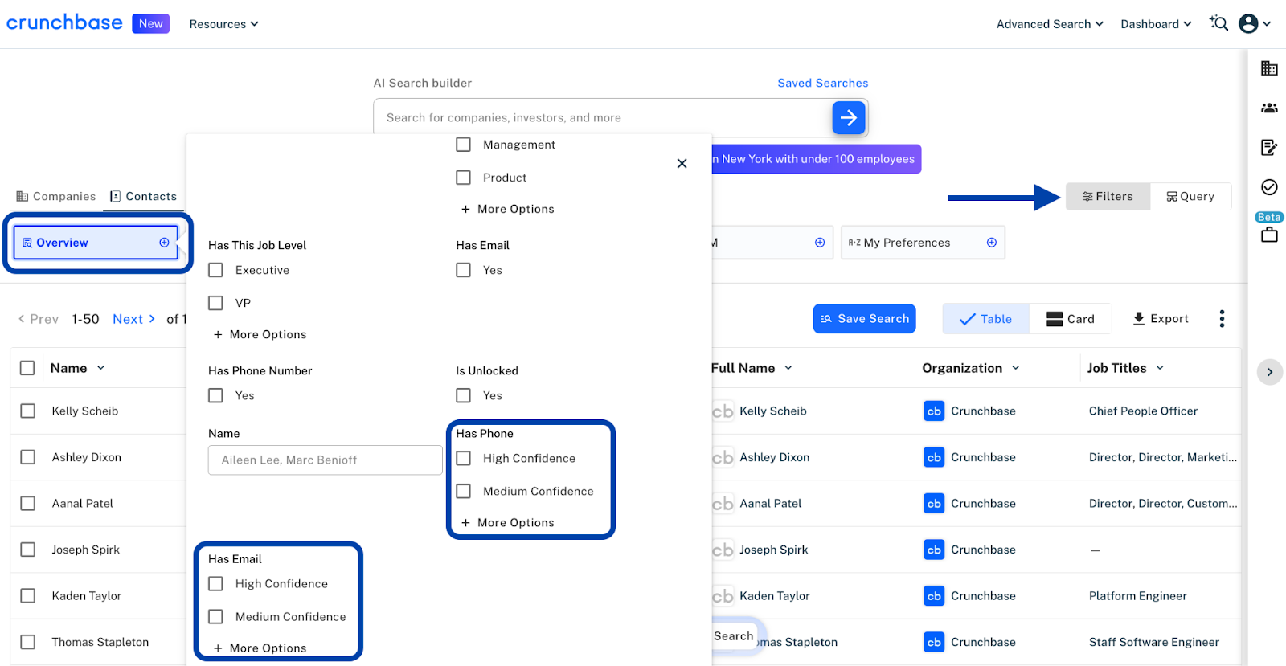The width and height of the screenshot is (1286, 666).
Task: Click the Save Search button
Action: (x=865, y=319)
